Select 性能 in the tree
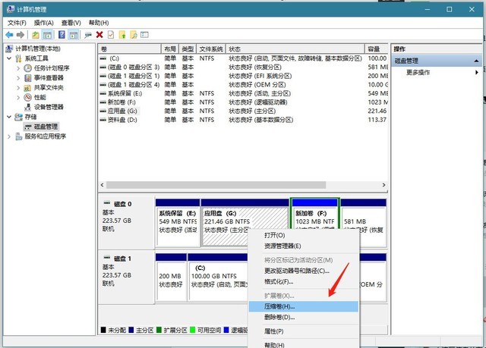486x348 pixels. pos(40,98)
